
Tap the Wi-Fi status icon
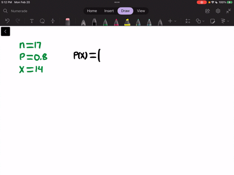pyautogui.click(x=213, y=2)
